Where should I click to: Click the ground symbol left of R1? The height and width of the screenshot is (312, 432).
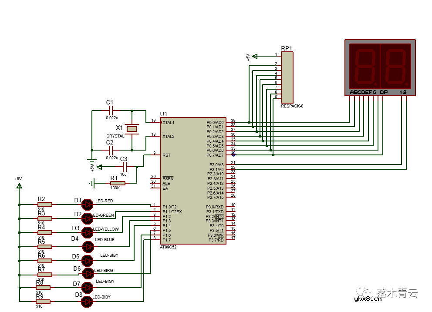(x=92, y=183)
